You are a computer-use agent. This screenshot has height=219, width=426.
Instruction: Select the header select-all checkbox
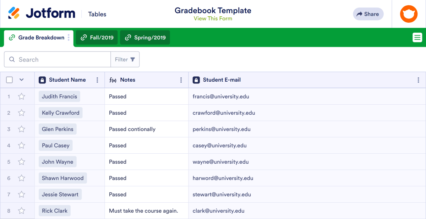click(x=9, y=80)
